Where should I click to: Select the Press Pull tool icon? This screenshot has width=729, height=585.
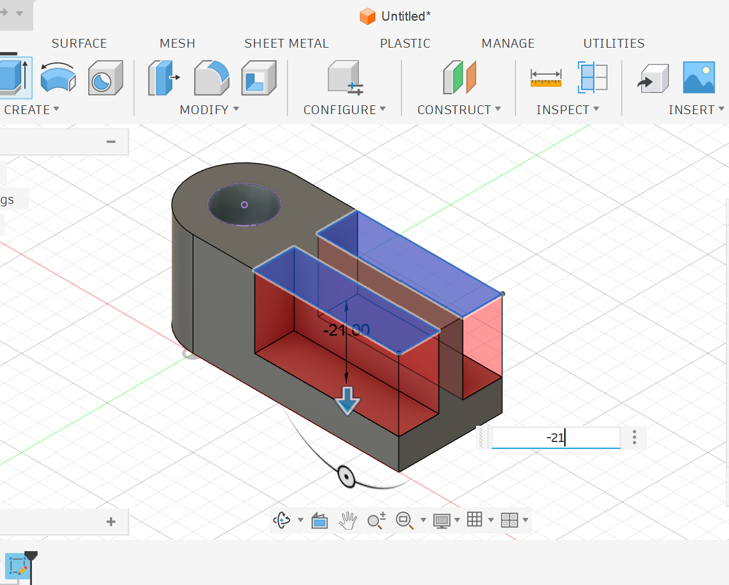[x=163, y=77]
